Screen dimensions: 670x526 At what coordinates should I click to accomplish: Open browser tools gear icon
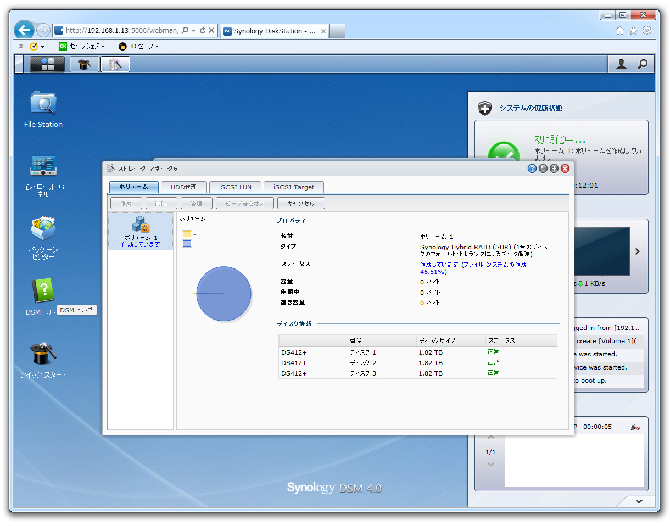(x=647, y=31)
